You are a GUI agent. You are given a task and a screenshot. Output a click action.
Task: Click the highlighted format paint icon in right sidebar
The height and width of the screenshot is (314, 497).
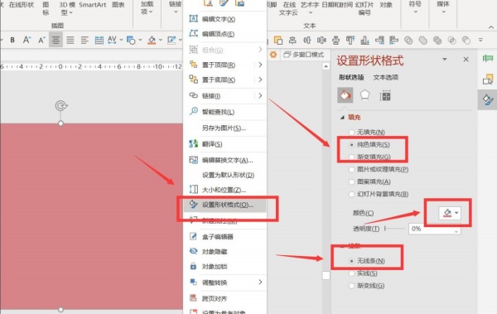[488, 99]
